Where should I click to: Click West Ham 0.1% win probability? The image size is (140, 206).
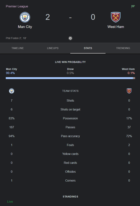tap(131, 73)
